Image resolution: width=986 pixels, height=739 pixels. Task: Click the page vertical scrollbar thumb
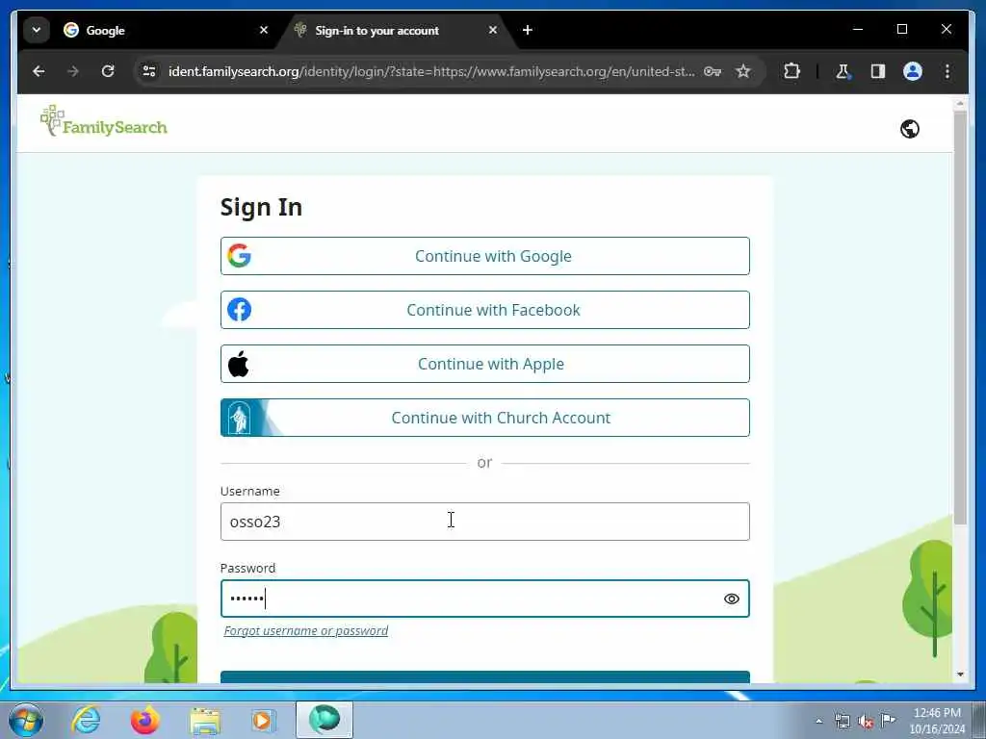(x=960, y=318)
